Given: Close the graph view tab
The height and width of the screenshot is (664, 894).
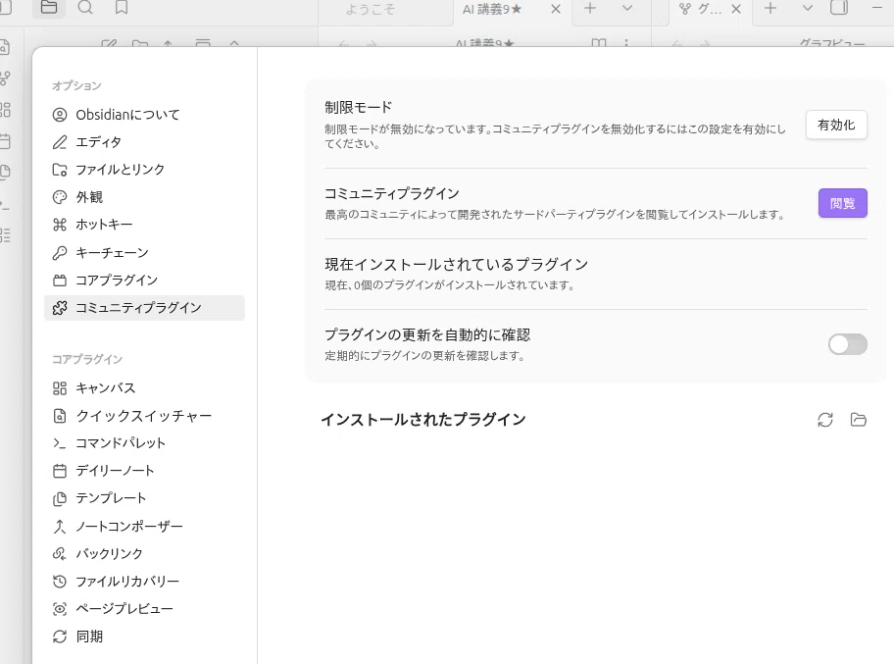Looking at the screenshot, I should click(736, 9).
